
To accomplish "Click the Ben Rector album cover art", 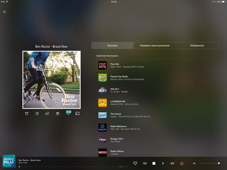I will [x=51, y=80].
